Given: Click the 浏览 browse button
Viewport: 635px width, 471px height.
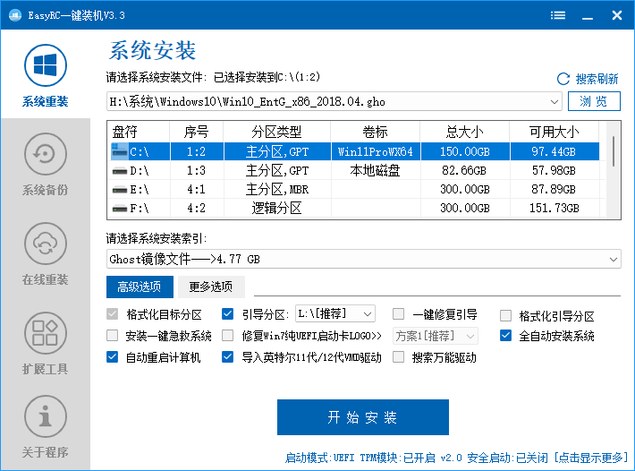Looking at the screenshot, I should [x=594, y=101].
